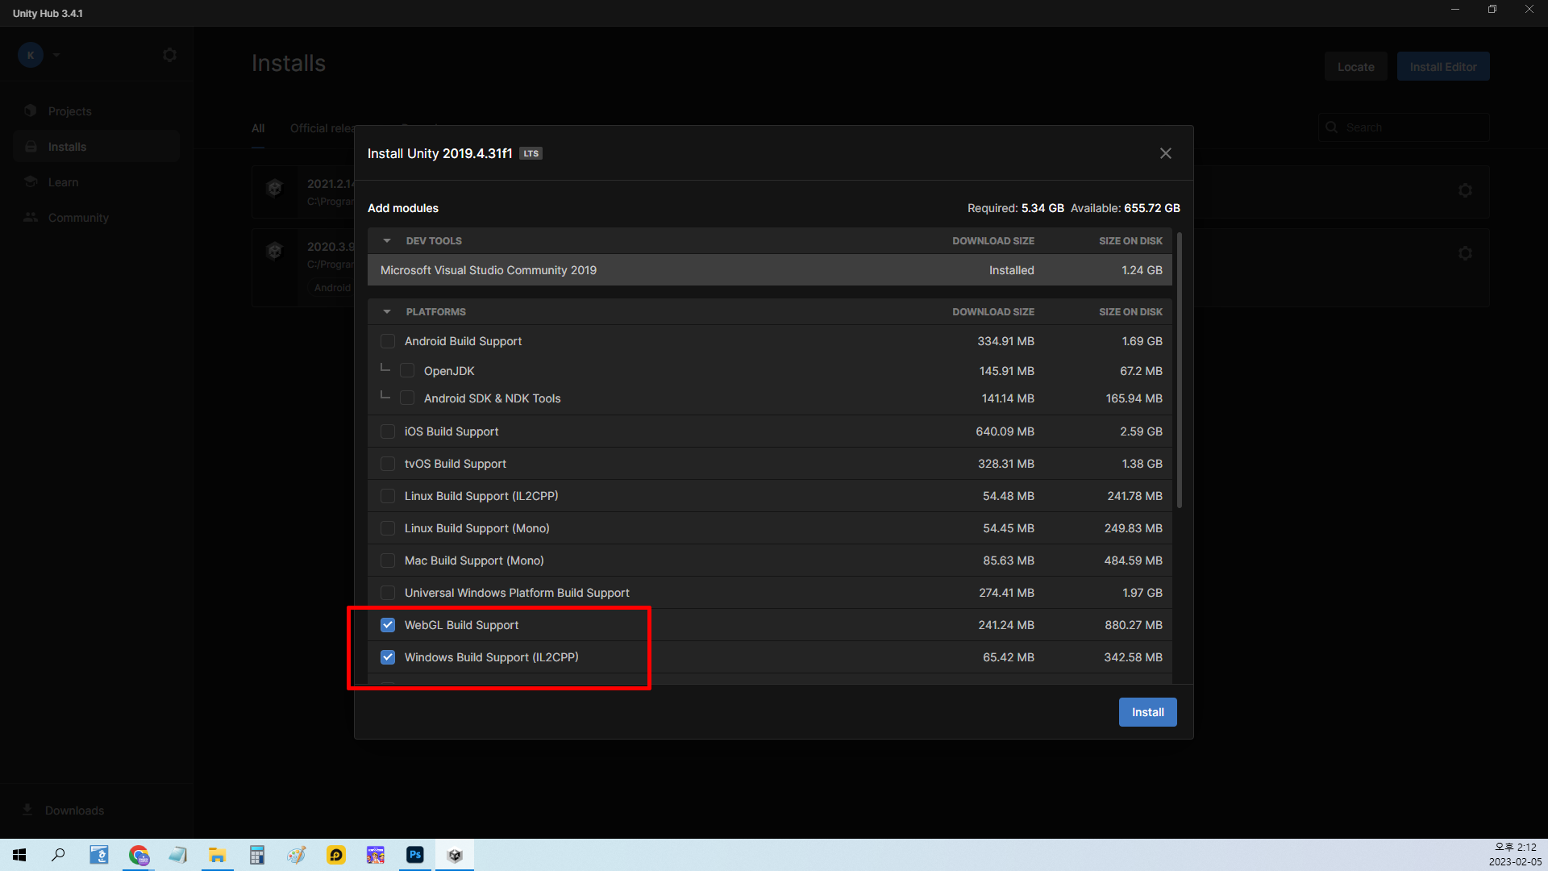Click gear icon for 2021.2 install
Screen dimensions: 1548x871
[1465, 190]
